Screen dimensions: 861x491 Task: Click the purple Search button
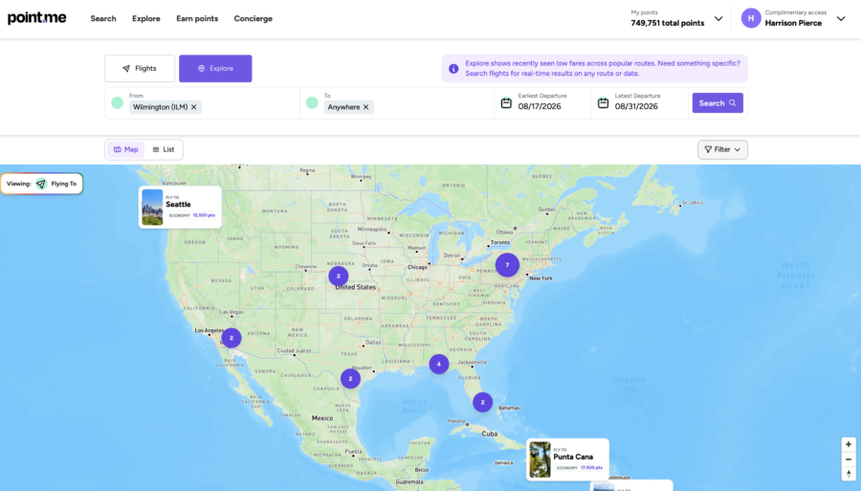[717, 102]
